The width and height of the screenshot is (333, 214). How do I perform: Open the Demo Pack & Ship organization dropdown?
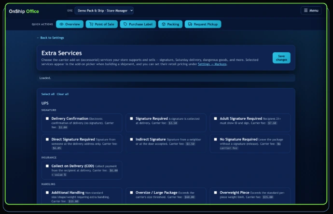[104, 11]
